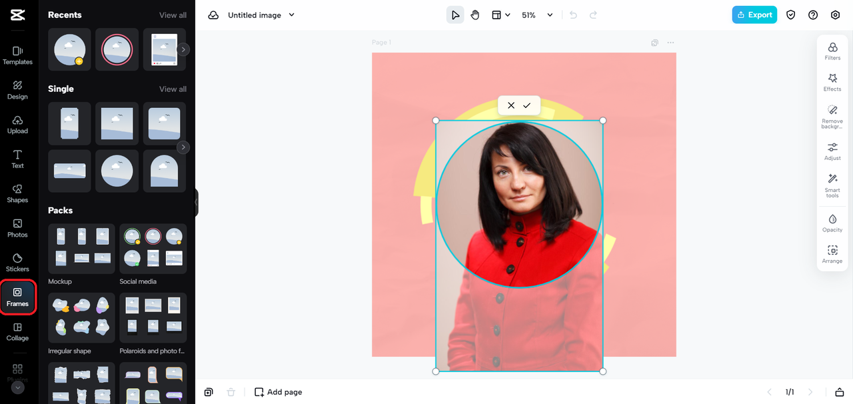853x404 pixels.
Task: Cancel the crop with the X button
Action: (511, 105)
